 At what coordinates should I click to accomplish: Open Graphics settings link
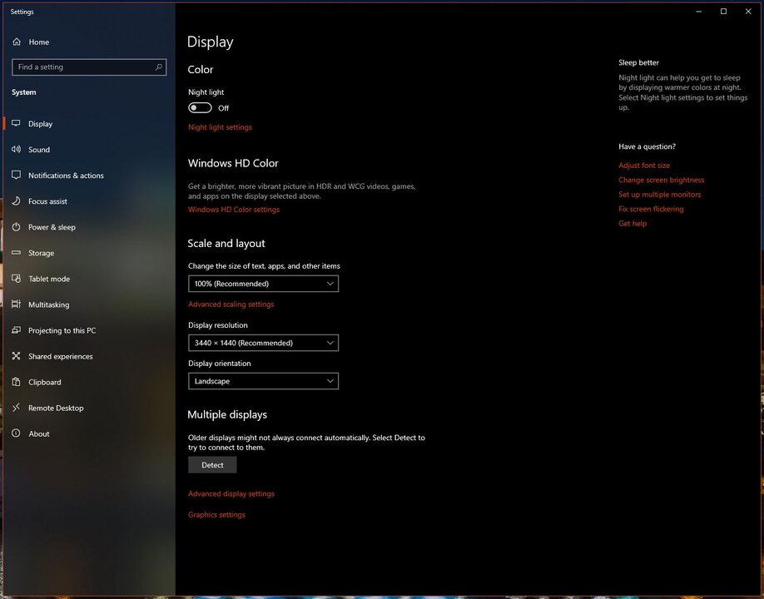(x=216, y=515)
